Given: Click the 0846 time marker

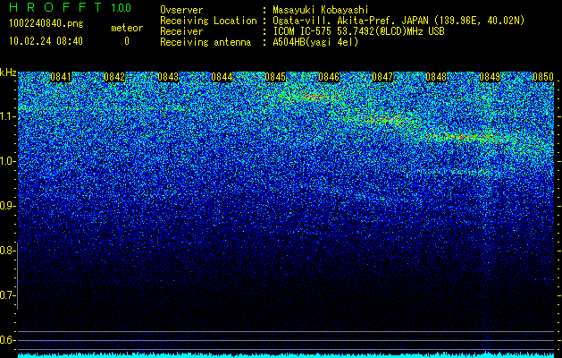Looking at the screenshot, I should coord(329,77).
